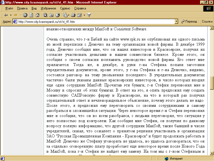Screen dimensions: 214x161
Task: Click the page icon in the address bar
Action: [x=15, y=22]
